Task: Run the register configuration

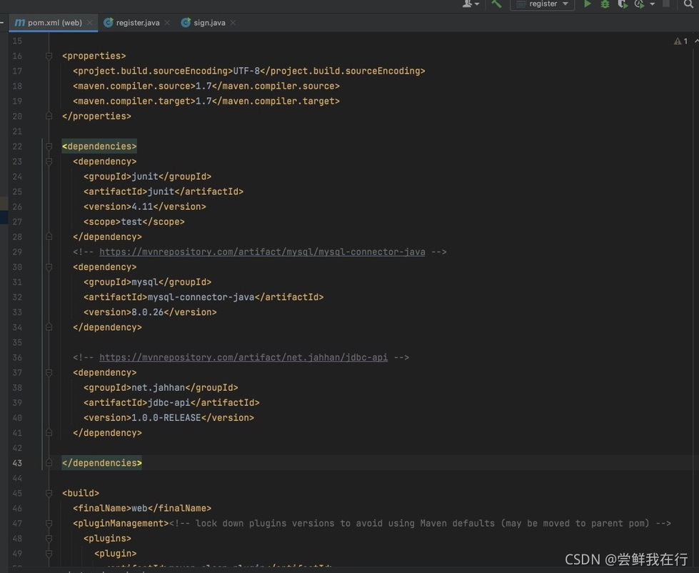Action: 588,4
